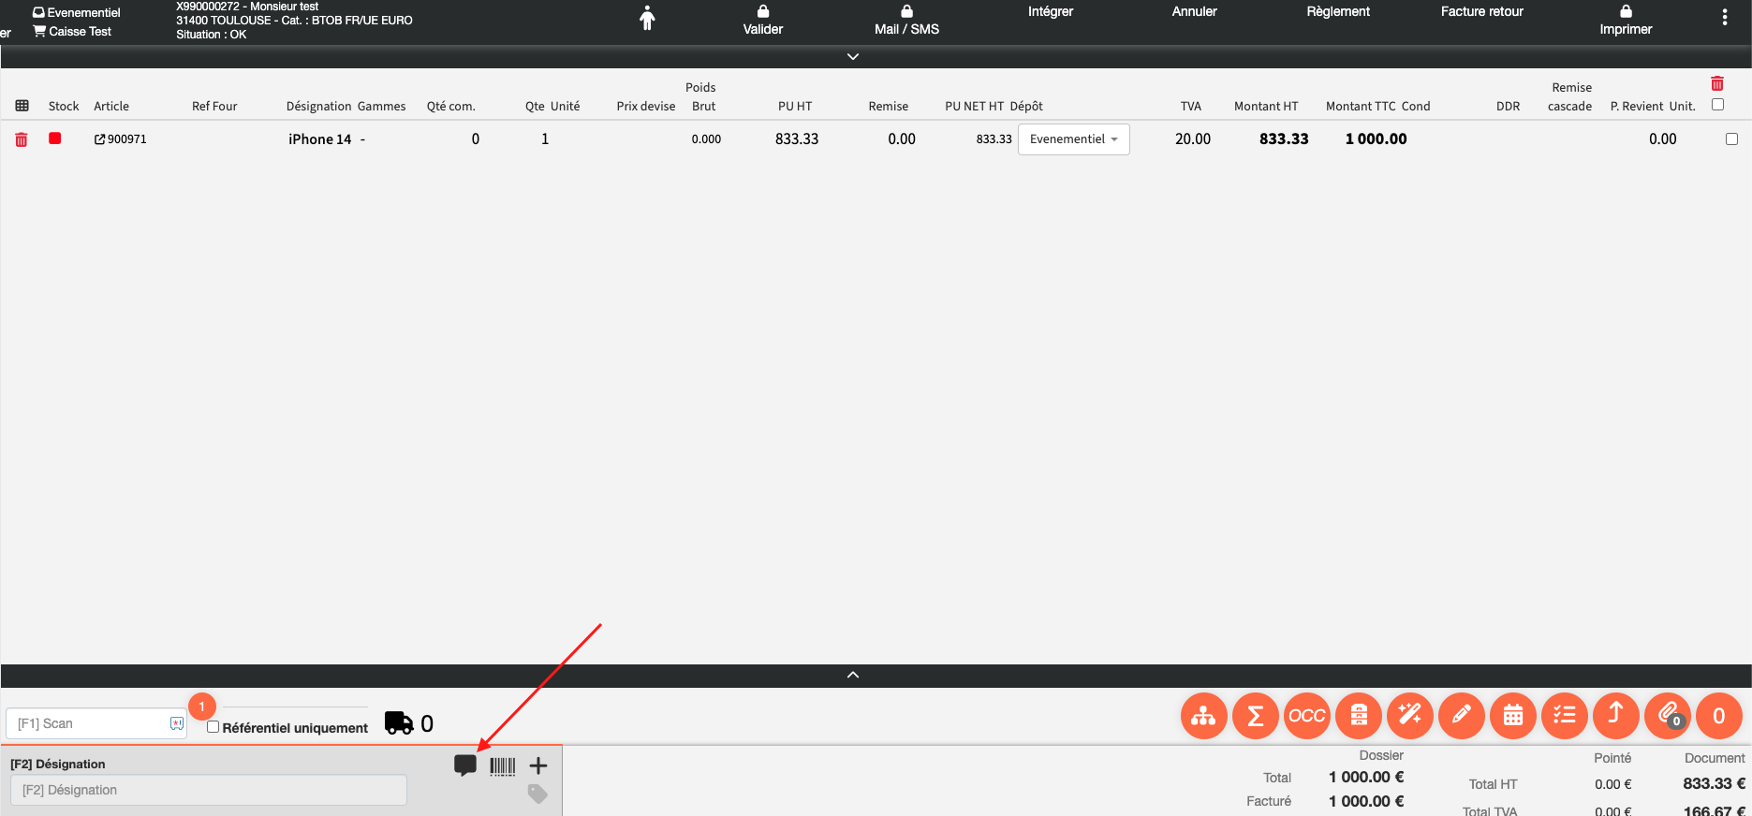Click the barcode icon near Désignation

point(503,766)
